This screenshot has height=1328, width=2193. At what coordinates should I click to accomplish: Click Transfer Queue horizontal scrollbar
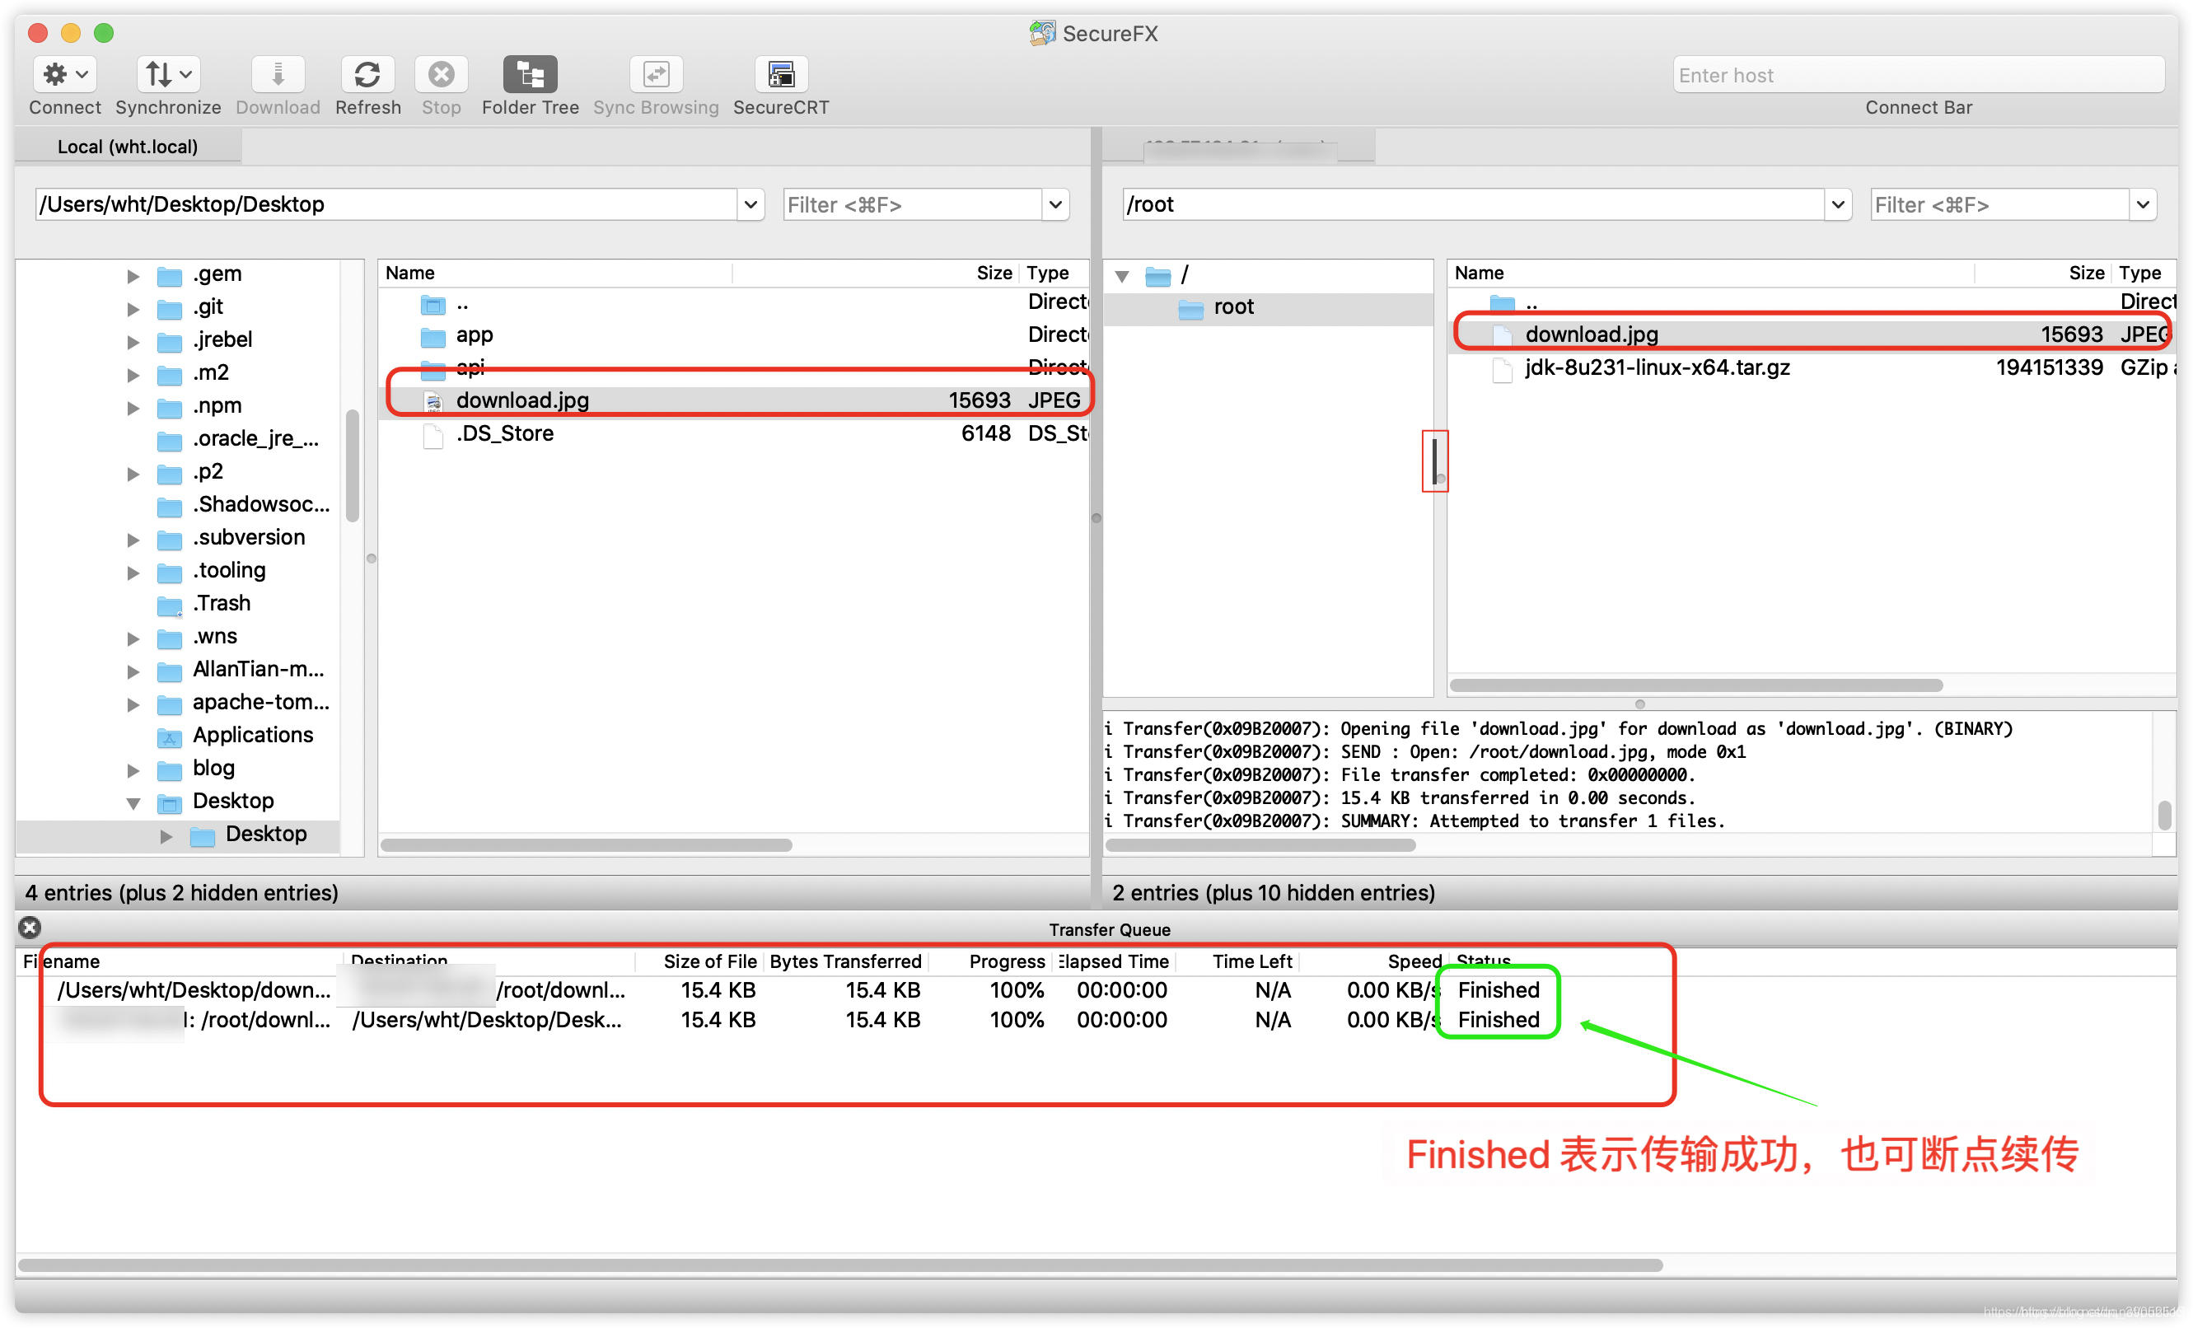(x=840, y=1265)
